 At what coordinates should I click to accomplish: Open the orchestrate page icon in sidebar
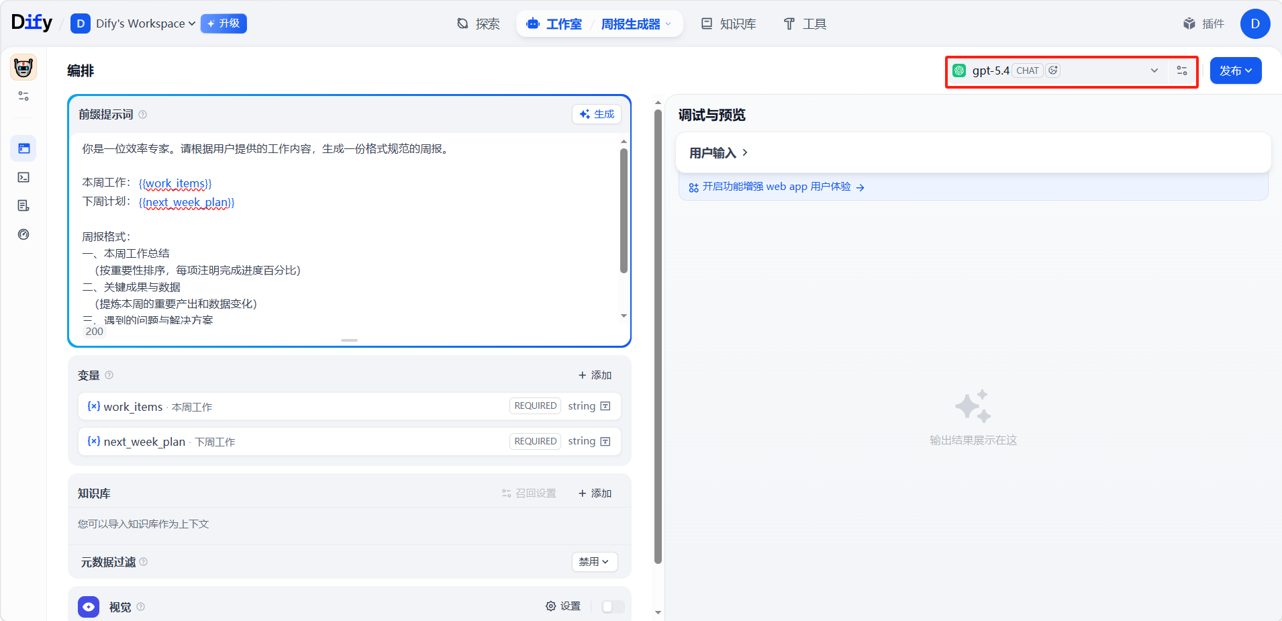pyautogui.click(x=23, y=148)
